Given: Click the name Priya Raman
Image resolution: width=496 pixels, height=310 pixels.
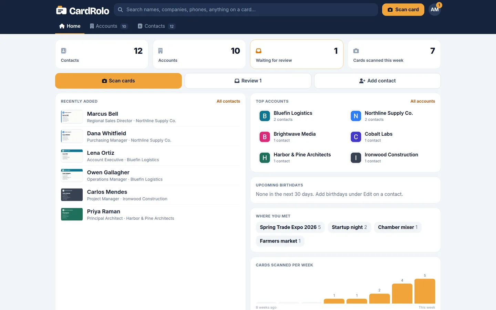Looking at the screenshot, I should click(104, 211).
